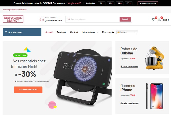Open the wishlist heart icon

tap(154, 20)
